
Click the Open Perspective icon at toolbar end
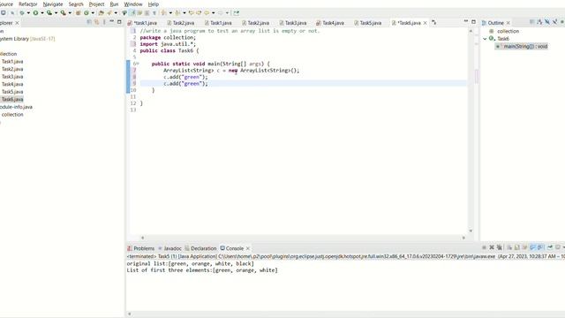[236, 12]
